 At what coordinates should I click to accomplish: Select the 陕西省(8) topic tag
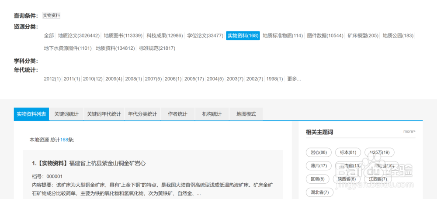347,179
